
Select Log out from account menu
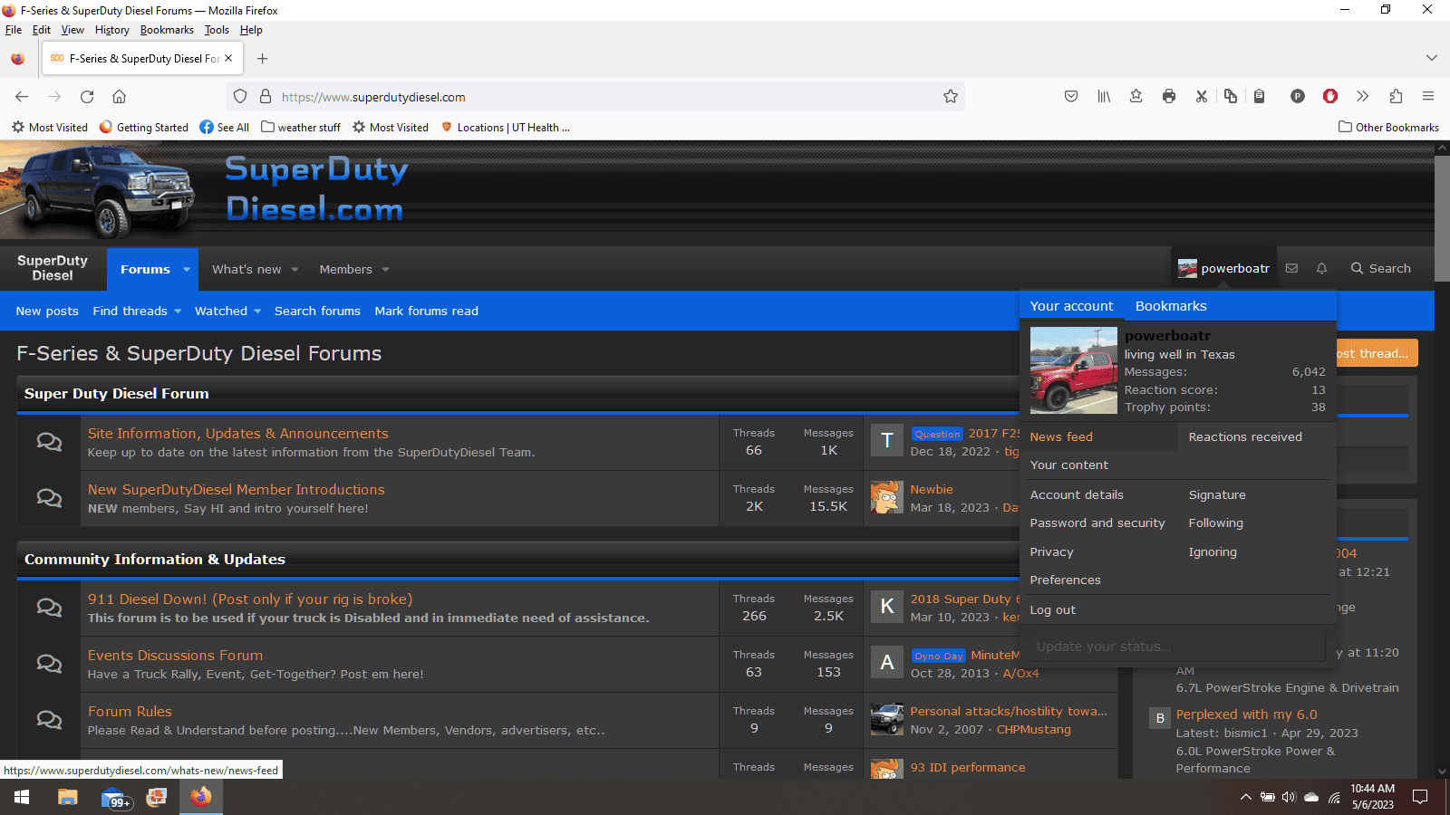(x=1052, y=610)
